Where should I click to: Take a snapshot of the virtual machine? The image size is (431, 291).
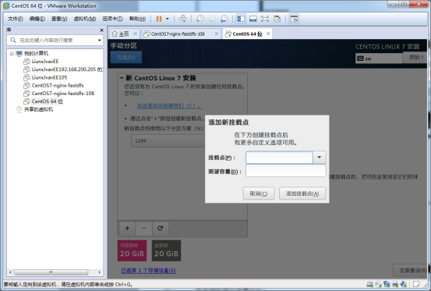[200, 19]
